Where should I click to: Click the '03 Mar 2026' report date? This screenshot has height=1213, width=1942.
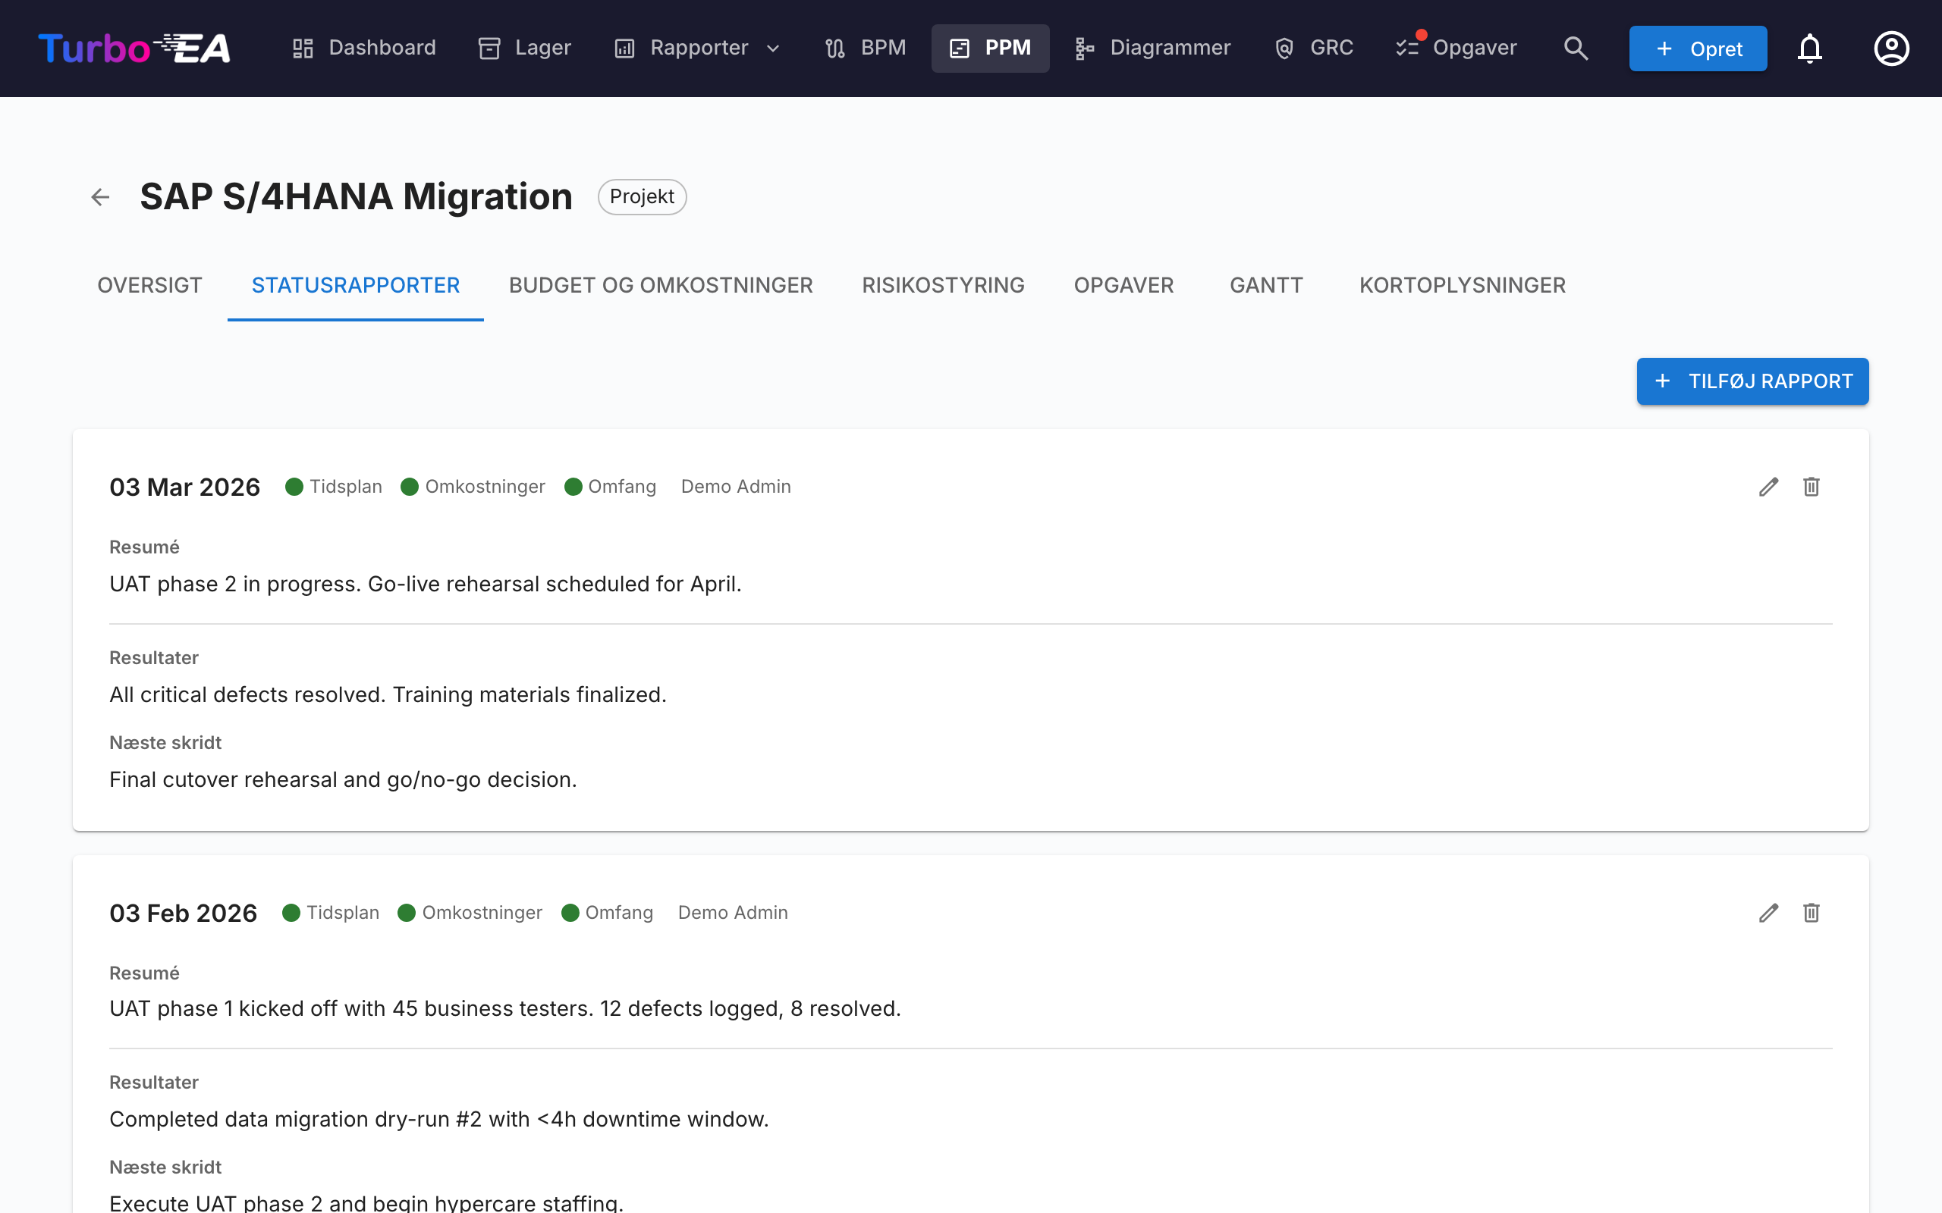(184, 487)
